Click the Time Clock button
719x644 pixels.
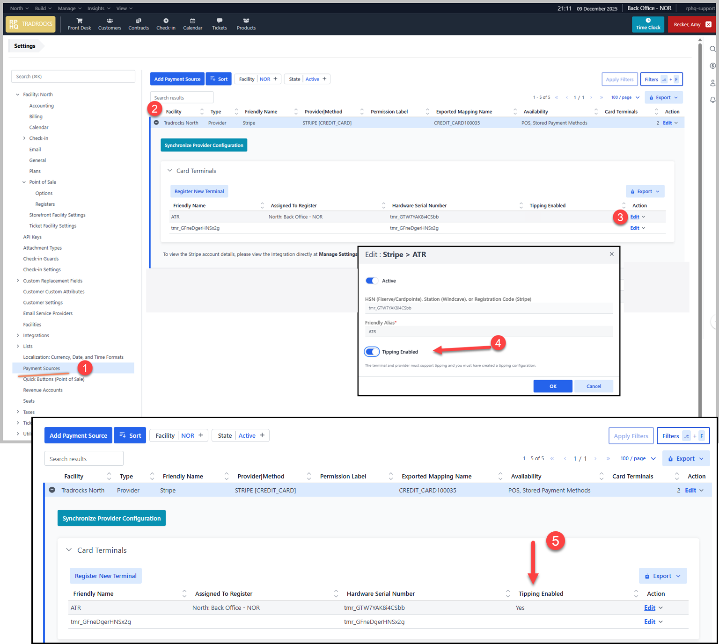[x=648, y=24]
